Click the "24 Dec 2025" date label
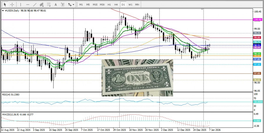The height and width of the screenshot is (133, 264). (200, 130)
